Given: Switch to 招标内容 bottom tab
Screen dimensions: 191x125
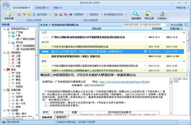Looking at the screenshot, I should point(47,117).
